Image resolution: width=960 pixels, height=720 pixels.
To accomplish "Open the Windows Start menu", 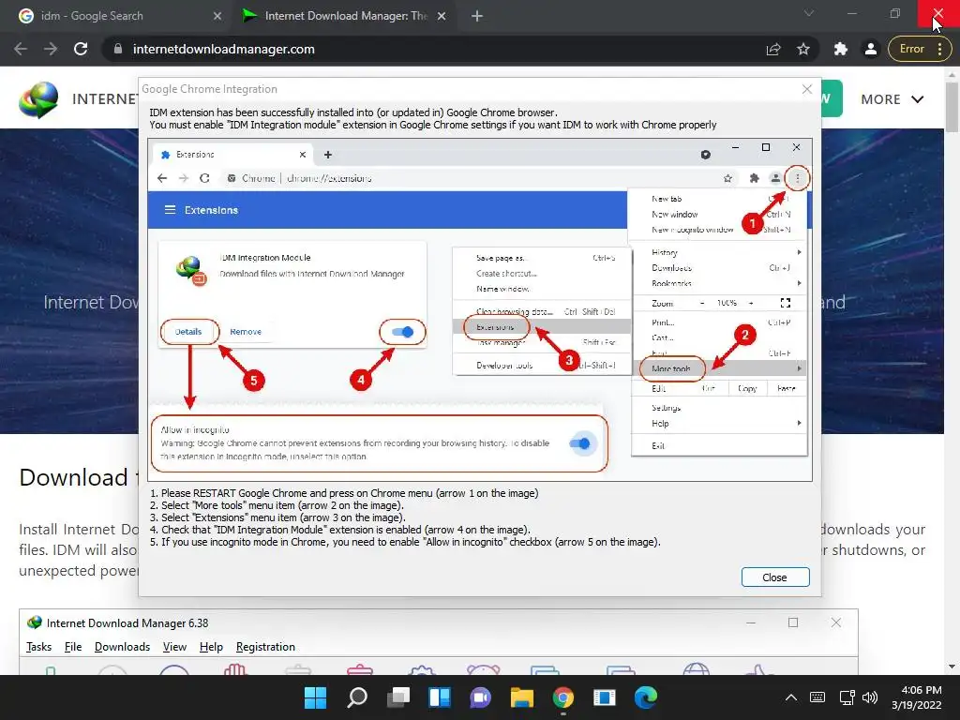I will click(315, 697).
